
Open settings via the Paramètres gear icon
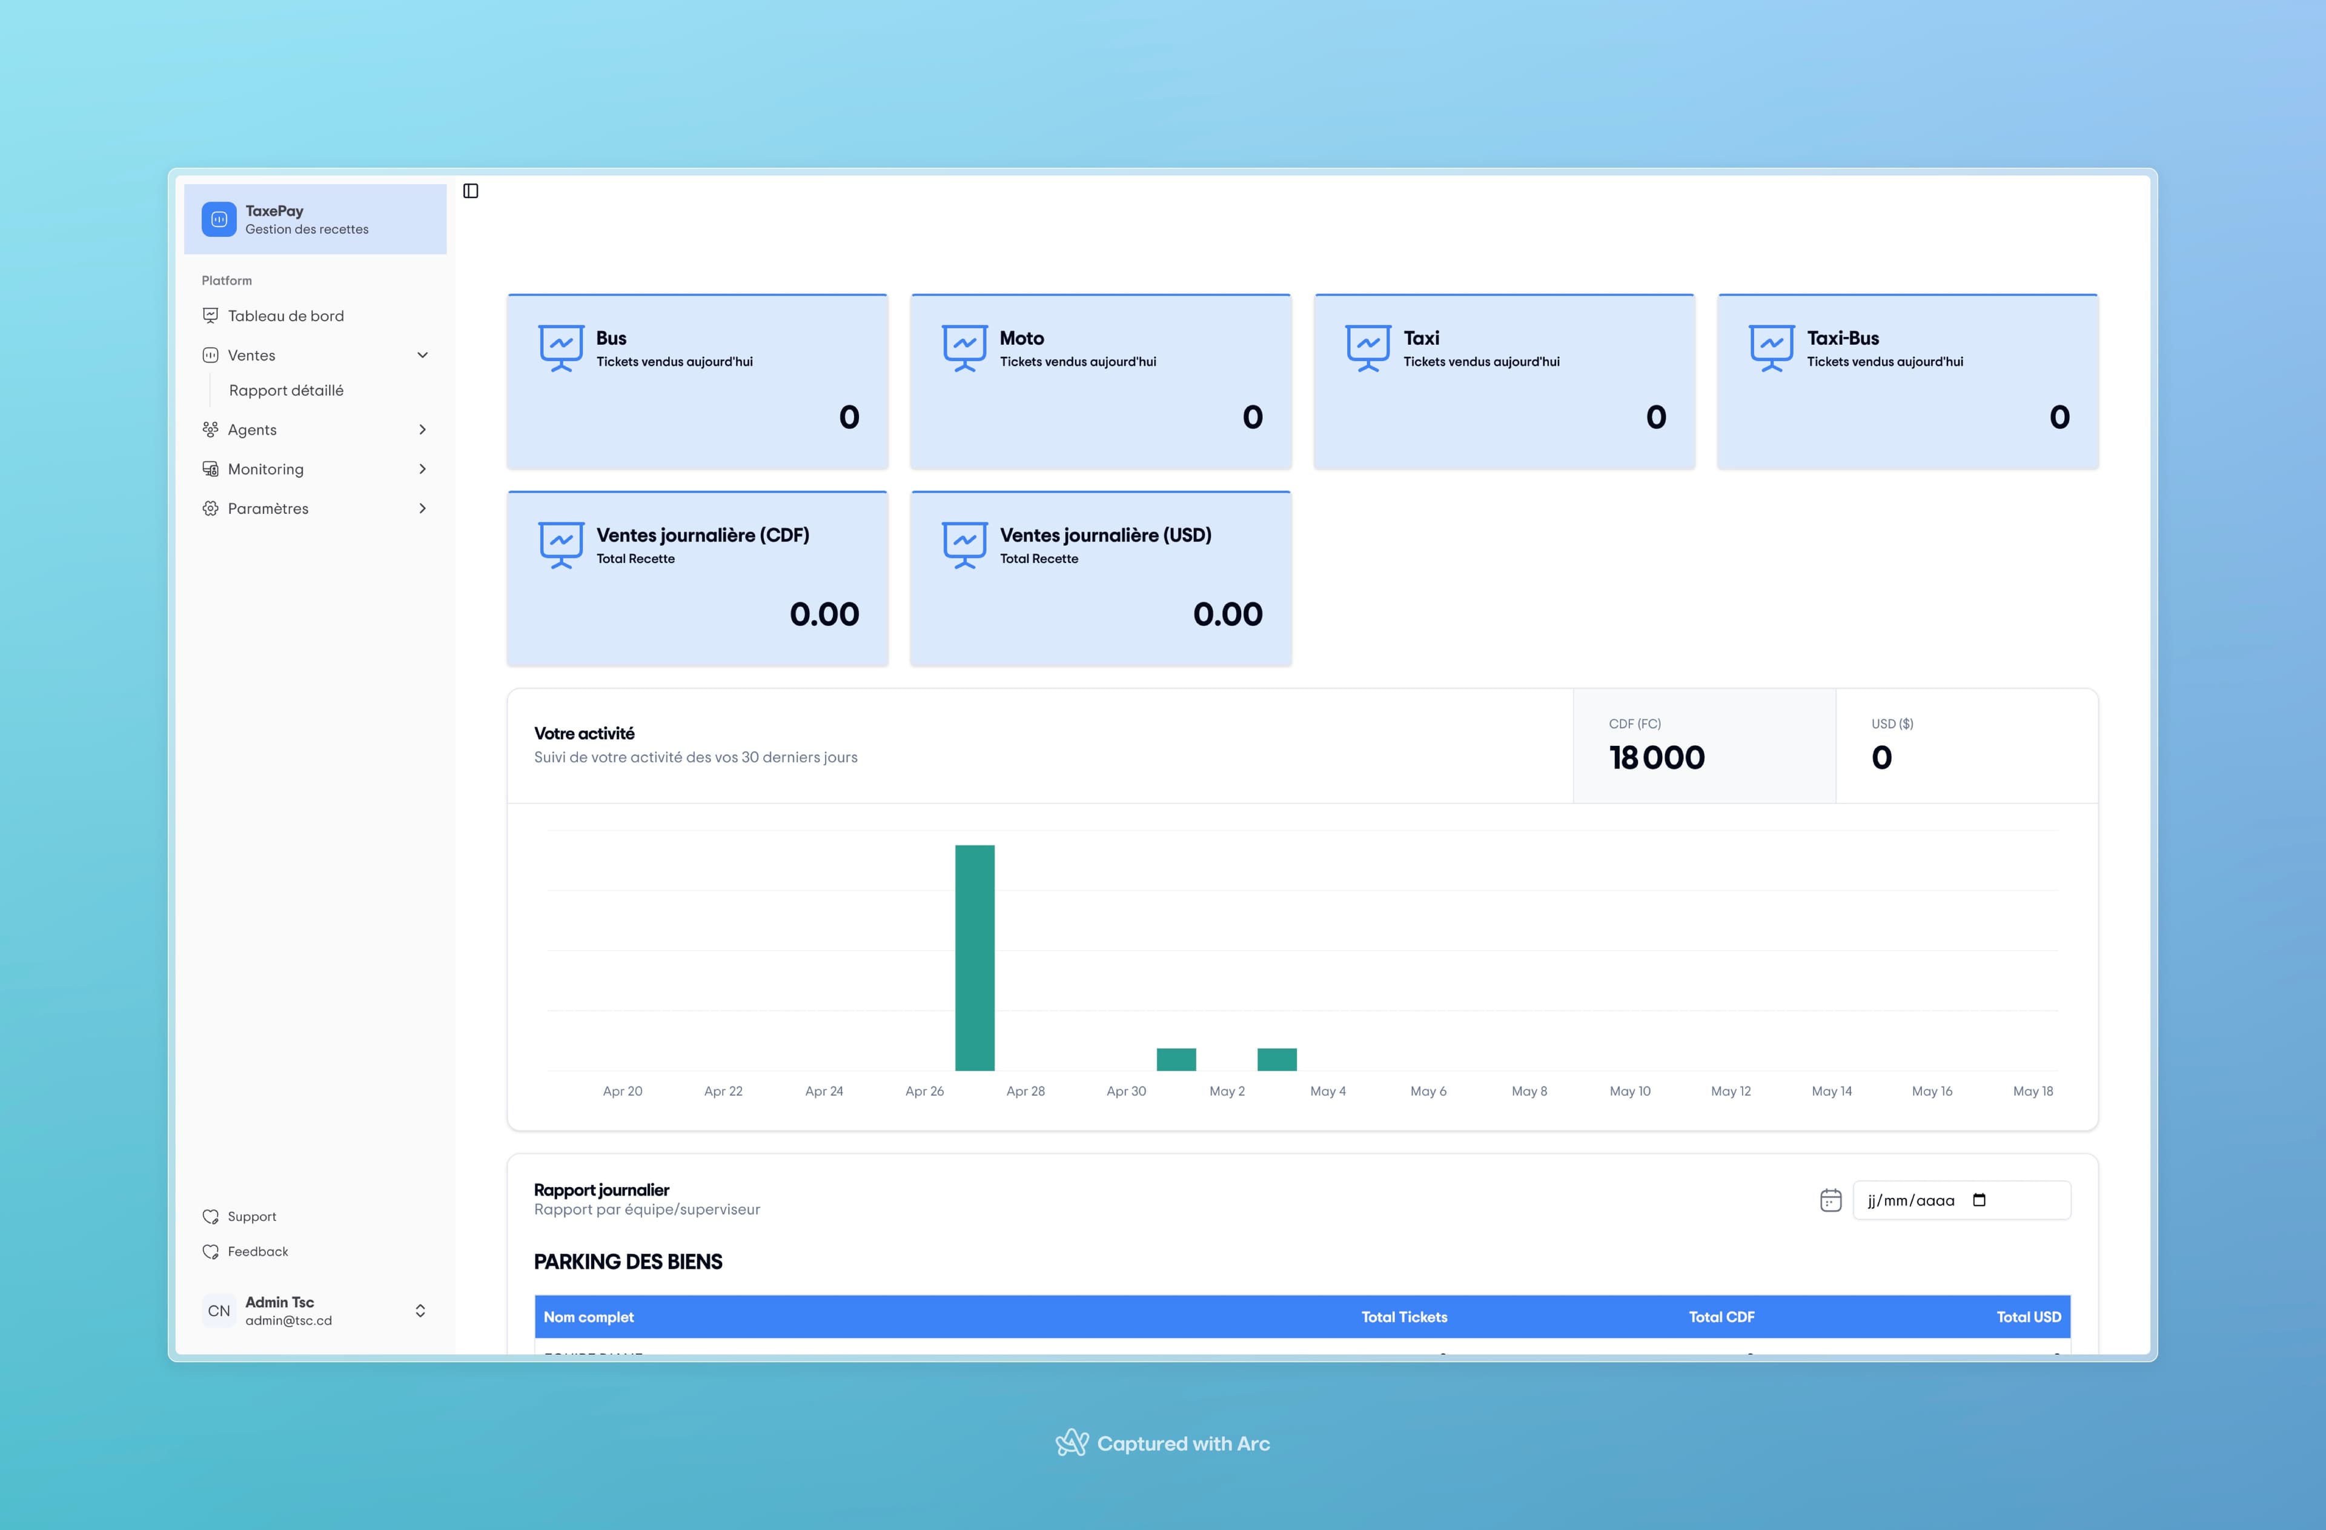(211, 507)
